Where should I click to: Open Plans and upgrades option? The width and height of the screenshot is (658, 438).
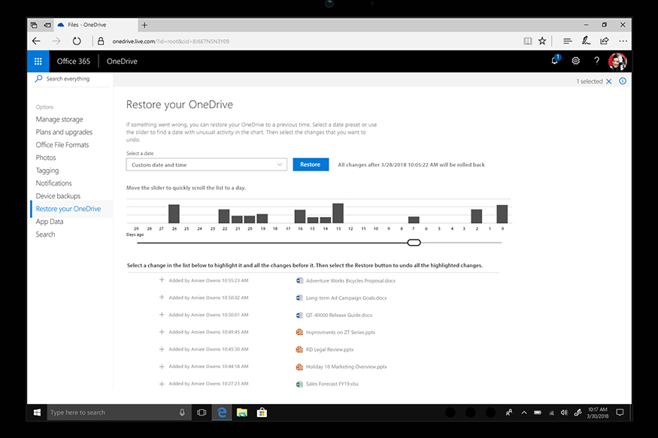coord(64,132)
